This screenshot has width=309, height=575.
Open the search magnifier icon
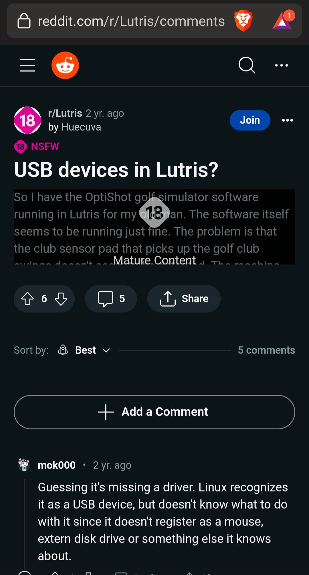(x=247, y=65)
